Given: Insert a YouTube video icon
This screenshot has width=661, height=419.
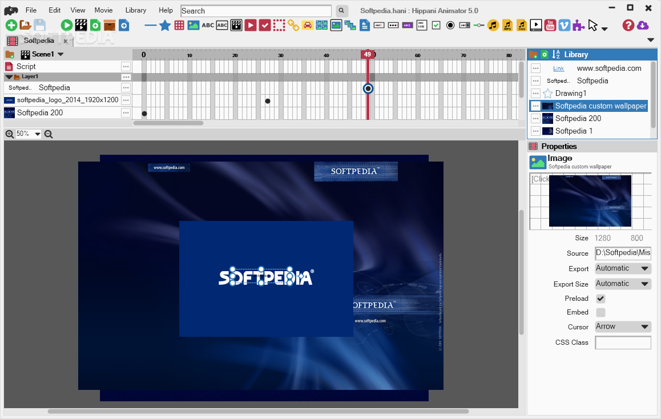Looking at the screenshot, I should click(x=550, y=25).
